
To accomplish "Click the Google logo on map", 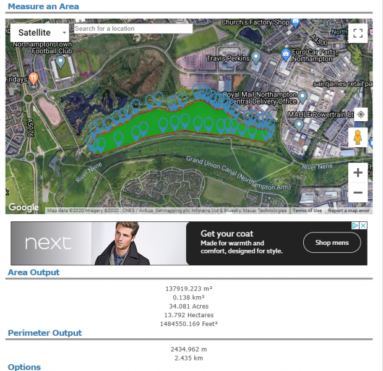I will (24, 208).
